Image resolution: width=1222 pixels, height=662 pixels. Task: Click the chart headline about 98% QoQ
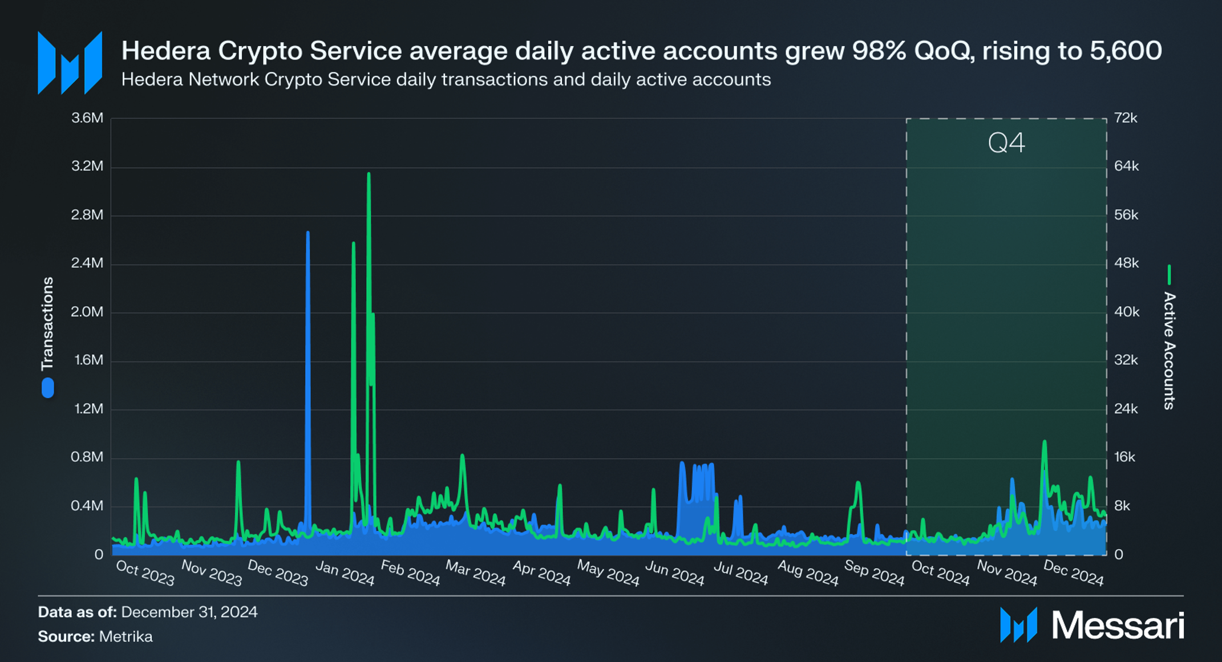click(x=641, y=51)
